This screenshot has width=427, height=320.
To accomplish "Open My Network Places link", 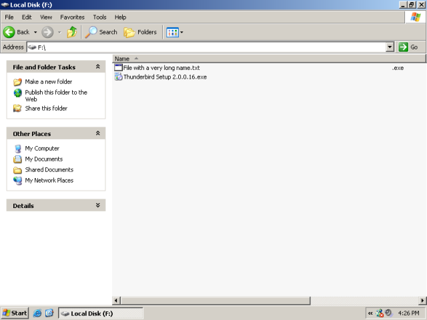I will (x=49, y=180).
